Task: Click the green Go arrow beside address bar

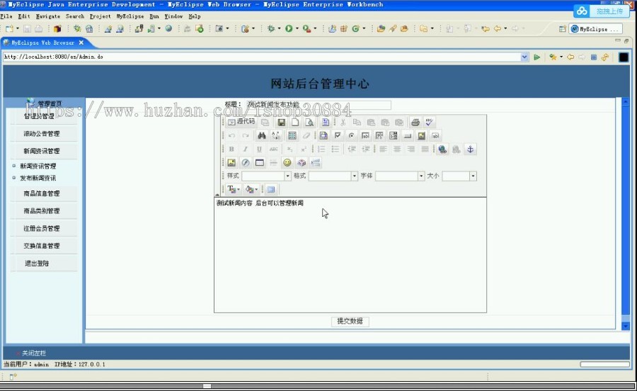Action: coord(536,57)
